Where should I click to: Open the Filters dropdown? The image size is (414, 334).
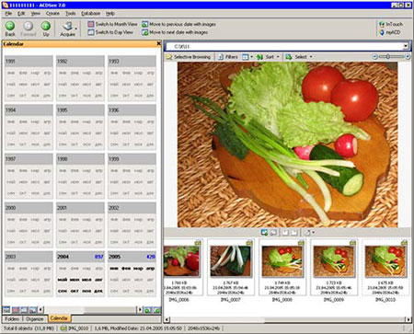228,57
